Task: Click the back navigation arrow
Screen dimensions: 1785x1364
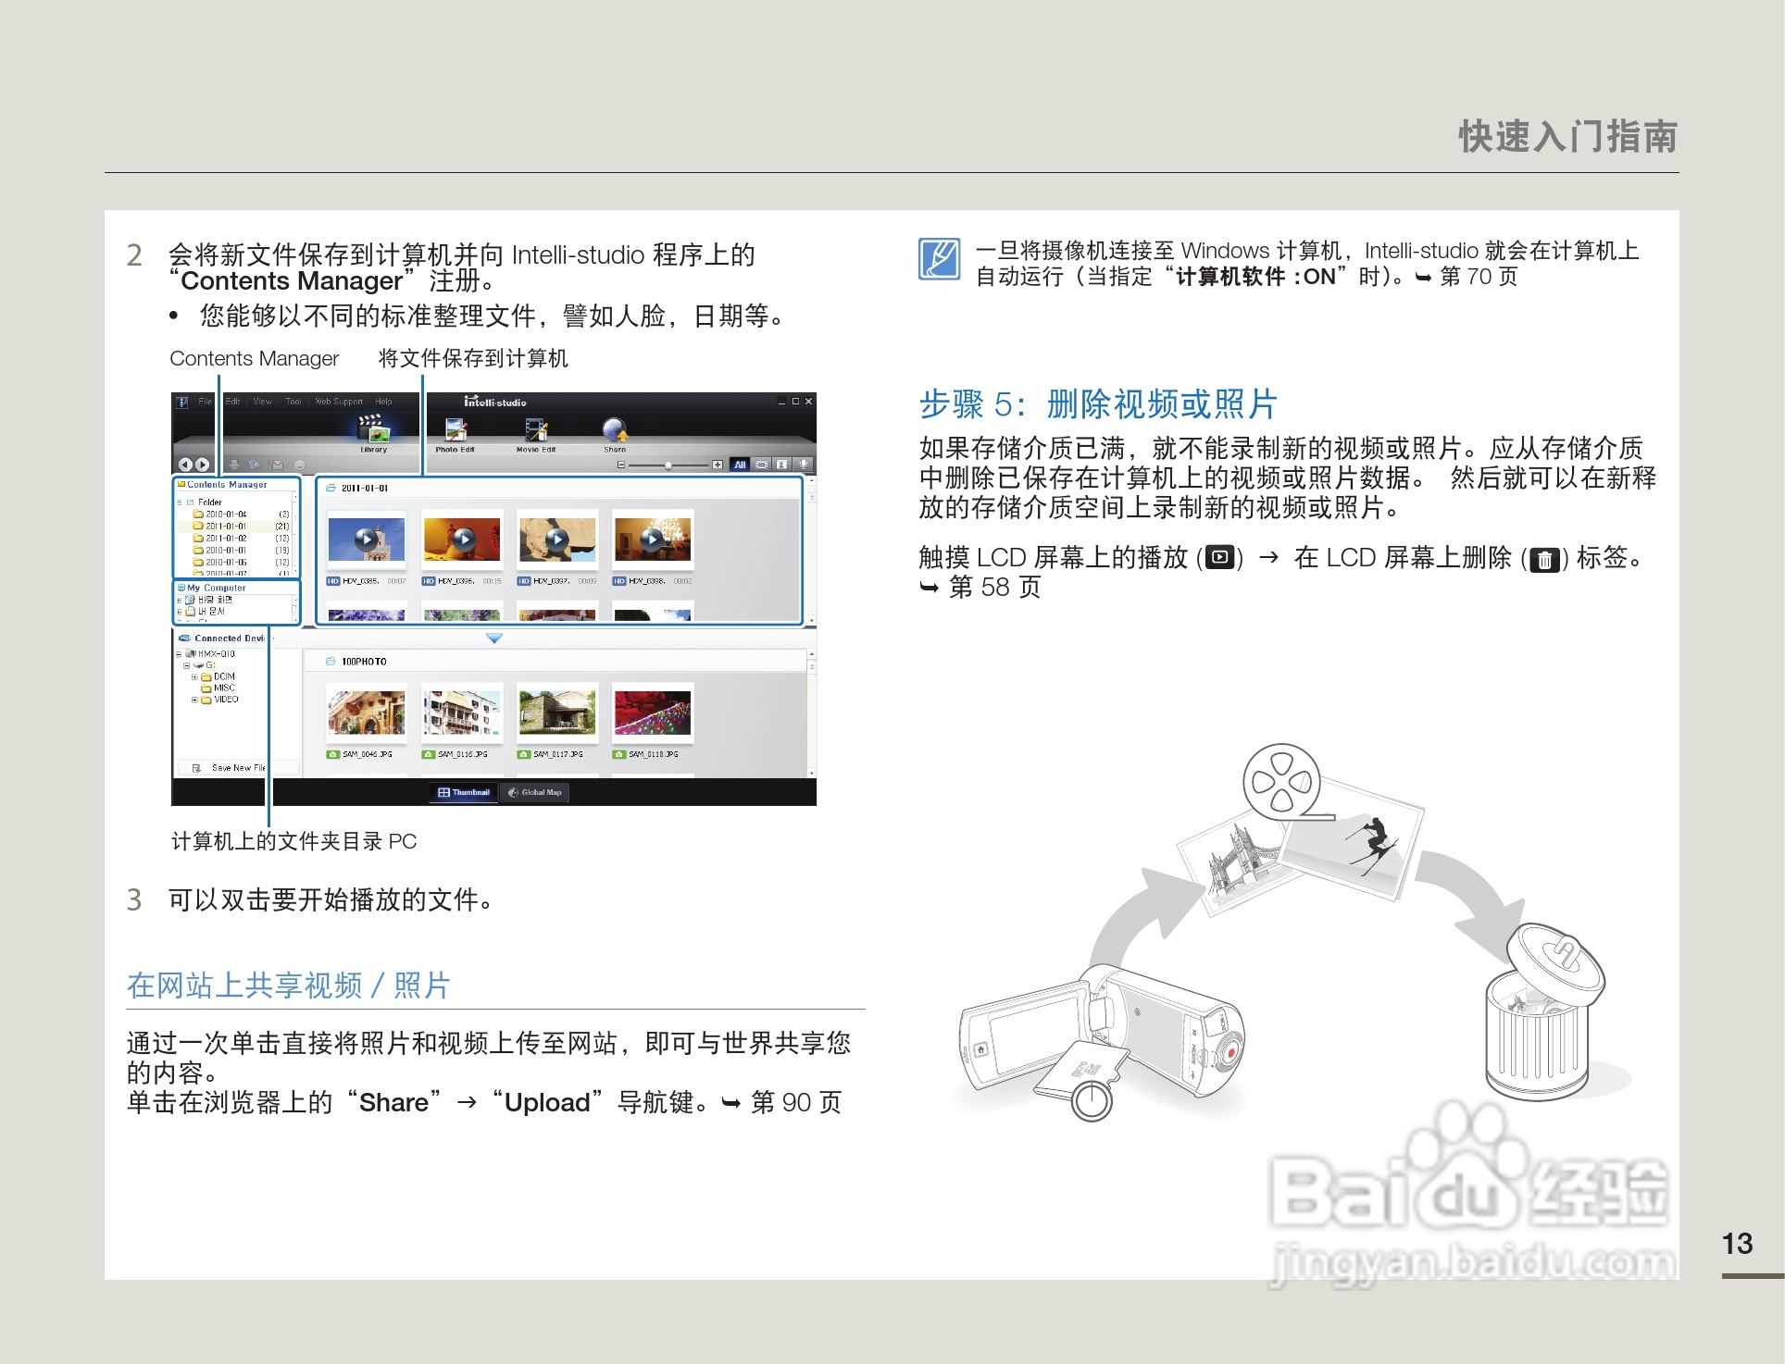Action: [185, 465]
